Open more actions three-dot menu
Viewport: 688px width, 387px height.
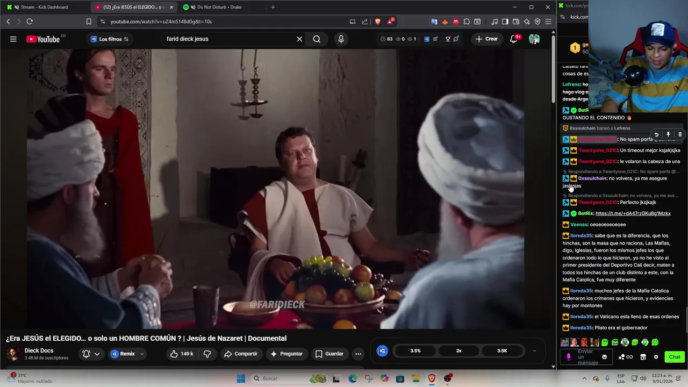click(358, 354)
